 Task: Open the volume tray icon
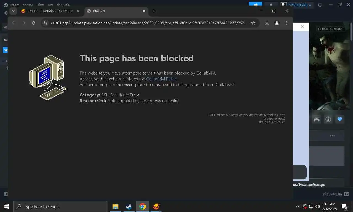point(317,206)
